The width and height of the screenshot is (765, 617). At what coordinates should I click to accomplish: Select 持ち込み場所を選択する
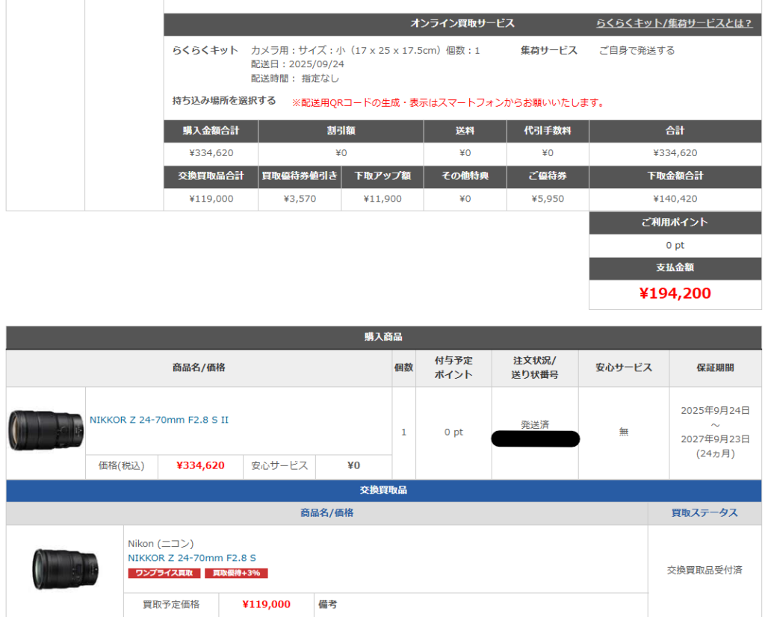click(x=224, y=101)
